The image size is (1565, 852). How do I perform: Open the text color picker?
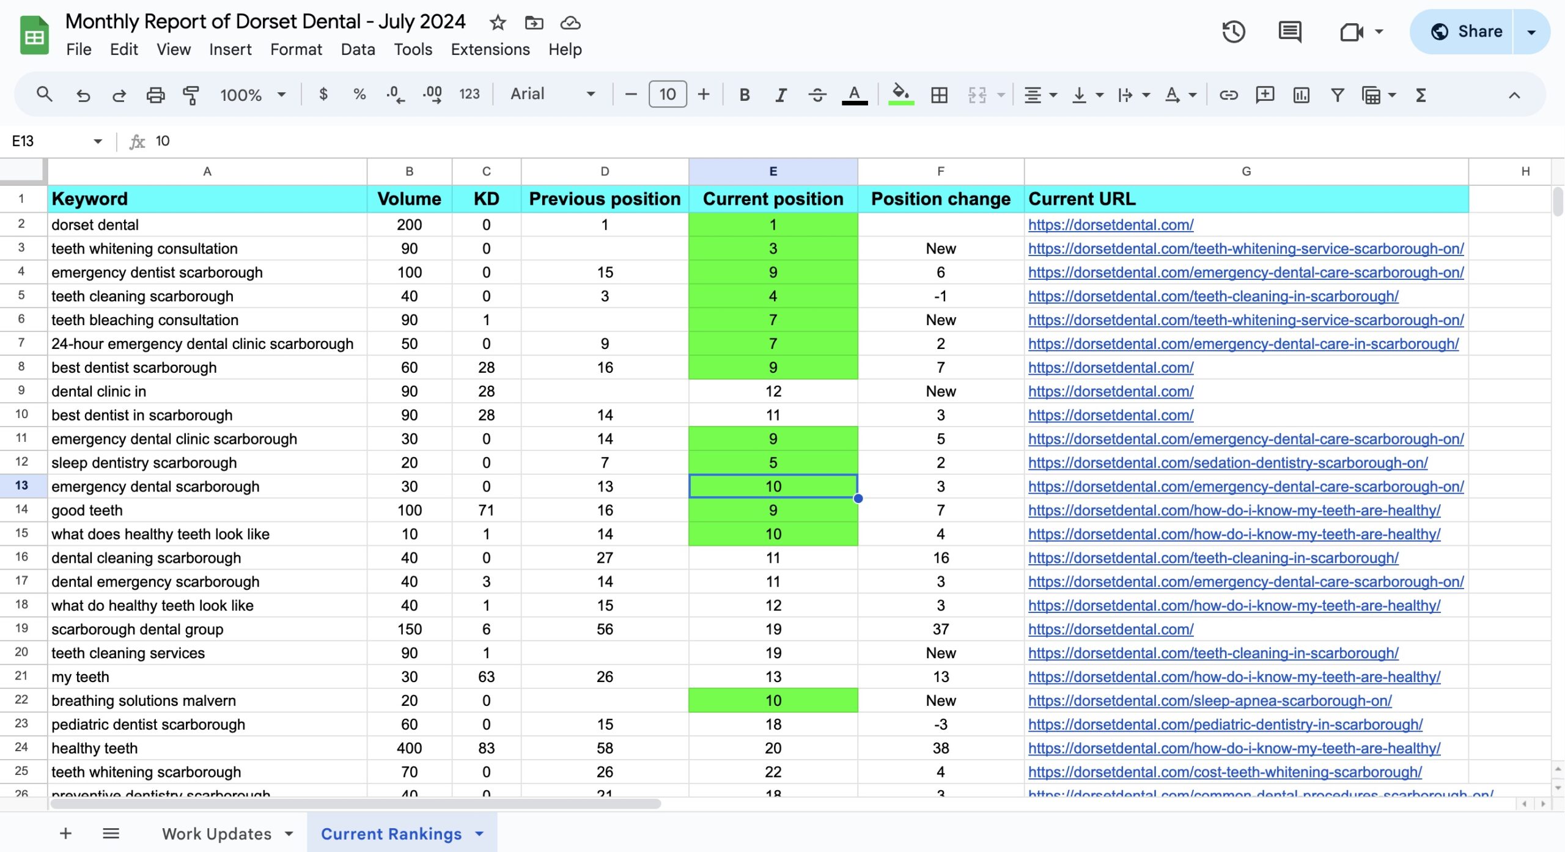[x=855, y=95]
